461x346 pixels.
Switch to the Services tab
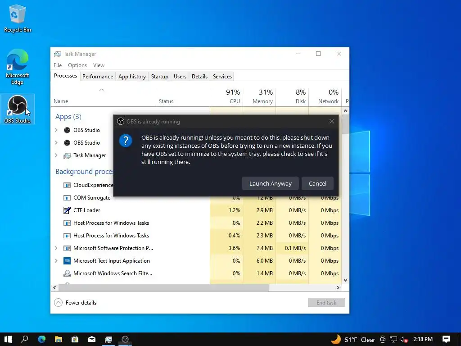pos(222,77)
